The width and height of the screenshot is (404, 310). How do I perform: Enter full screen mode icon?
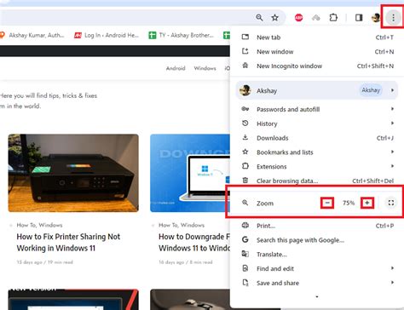pyautogui.click(x=391, y=203)
